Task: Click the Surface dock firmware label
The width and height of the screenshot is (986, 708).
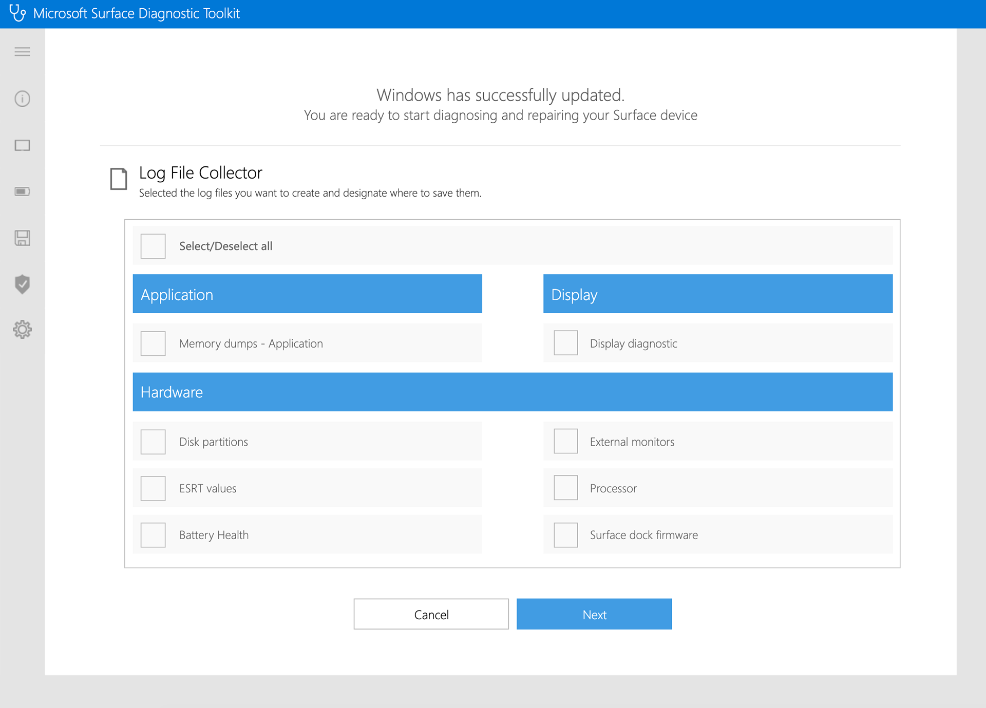Action: pos(644,535)
